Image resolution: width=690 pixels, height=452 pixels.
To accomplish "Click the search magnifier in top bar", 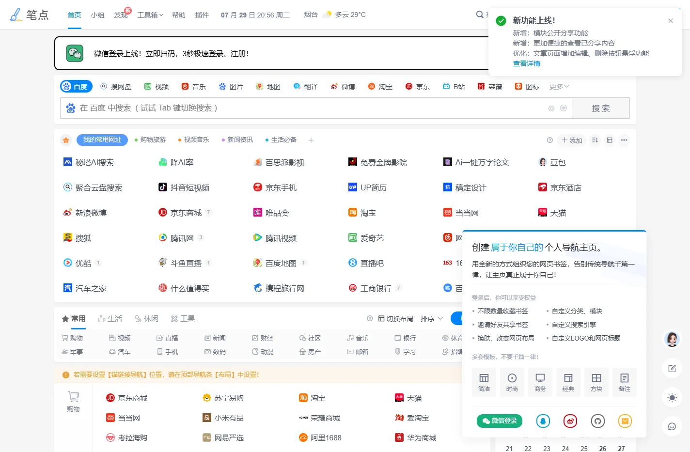I will (480, 15).
